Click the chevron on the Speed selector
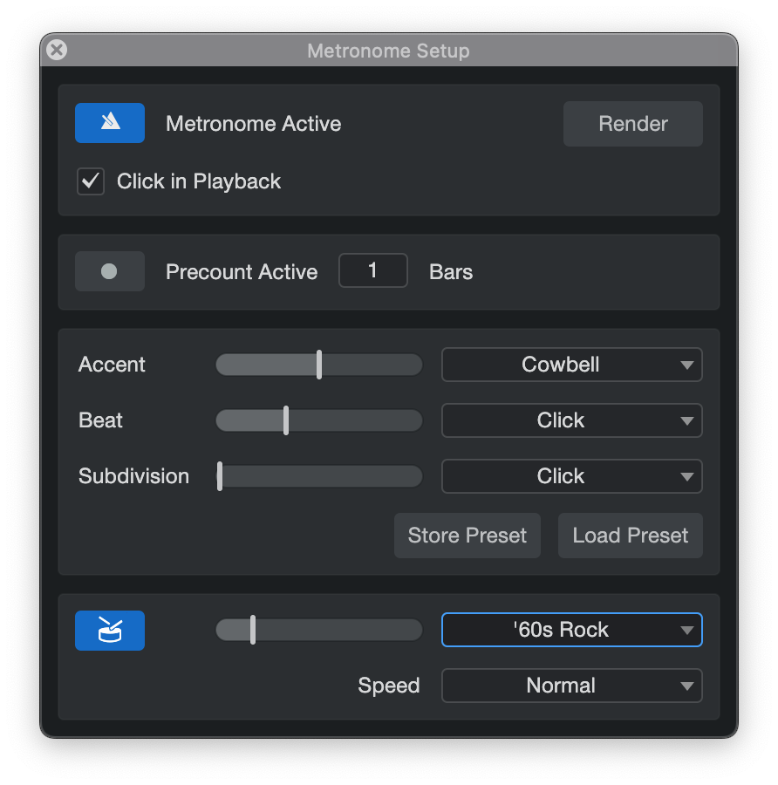Image resolution: width=778 pixels, height=785 pixels. pos(686,686)
